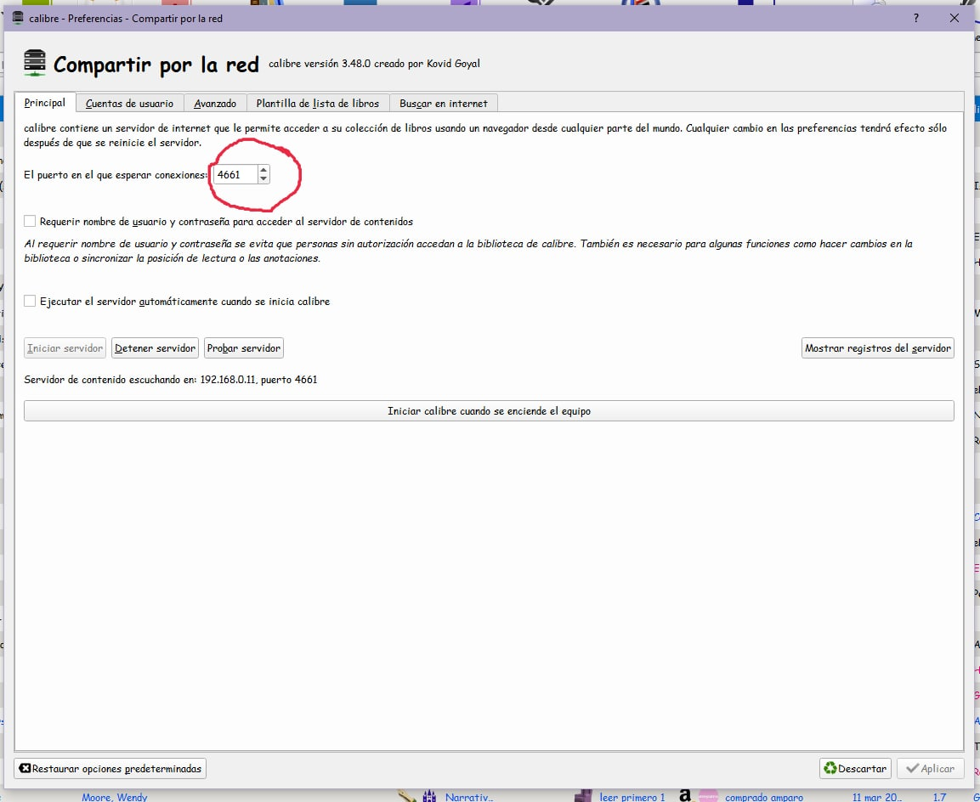The image size is (980, 802).
Task: Click 'calibre versión 3.48.0 creado por Kovid Goyal'
Action: pyautogui.click(x=374, y=64)
